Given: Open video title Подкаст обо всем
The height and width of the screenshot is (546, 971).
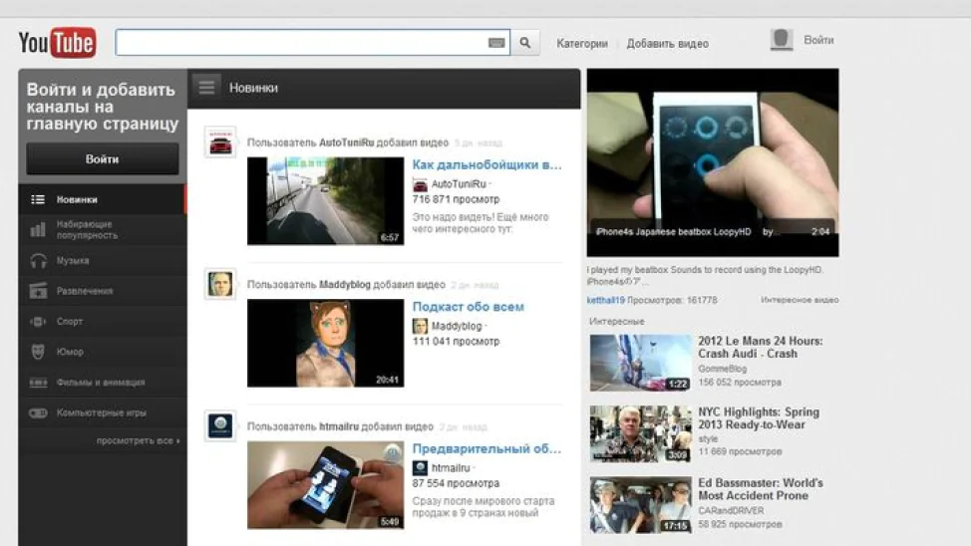Looking at the screenshot, I should tap(469, 307).
